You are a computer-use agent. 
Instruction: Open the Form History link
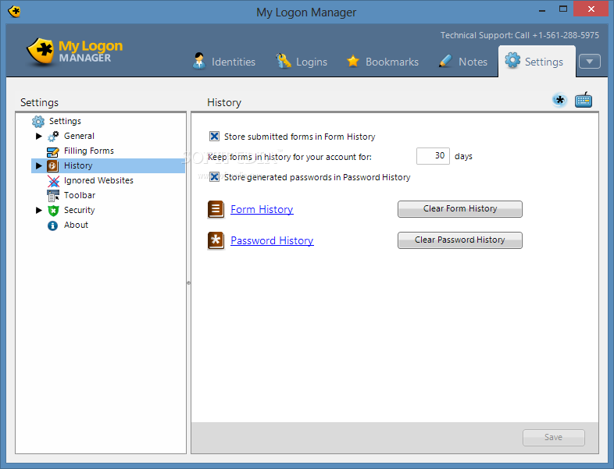pos(262,210)
